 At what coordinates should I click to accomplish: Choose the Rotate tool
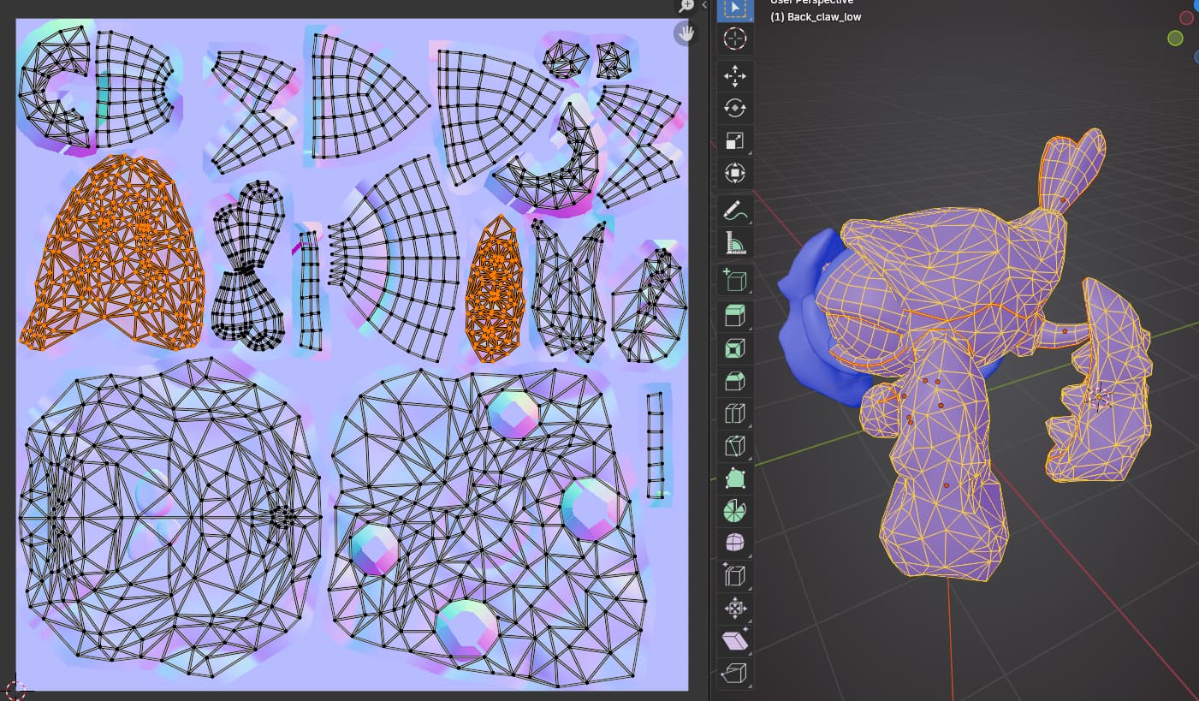[x=734, y=108]
